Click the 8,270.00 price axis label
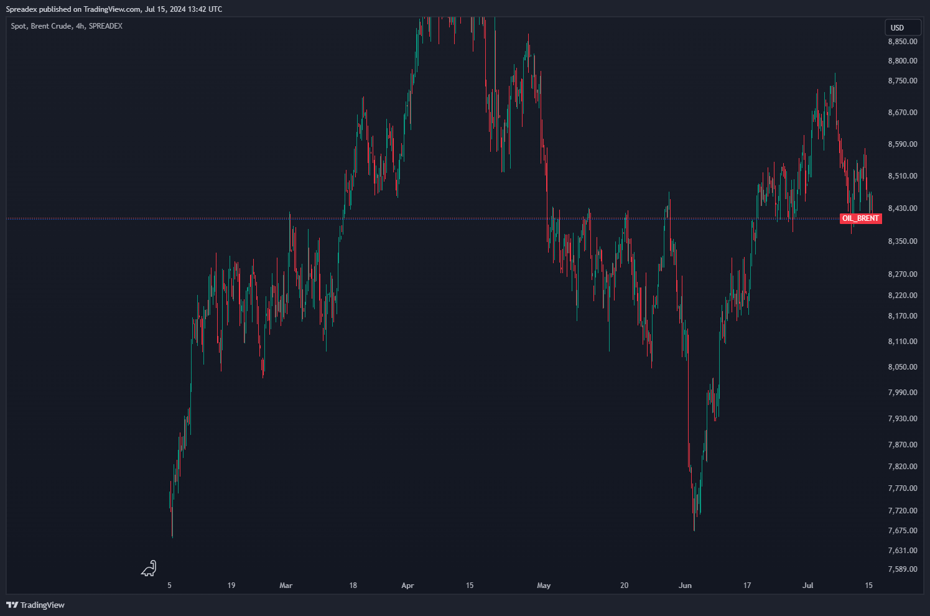Image resolution: width=930 pixels, height=616 pixels. pos(903,274)
